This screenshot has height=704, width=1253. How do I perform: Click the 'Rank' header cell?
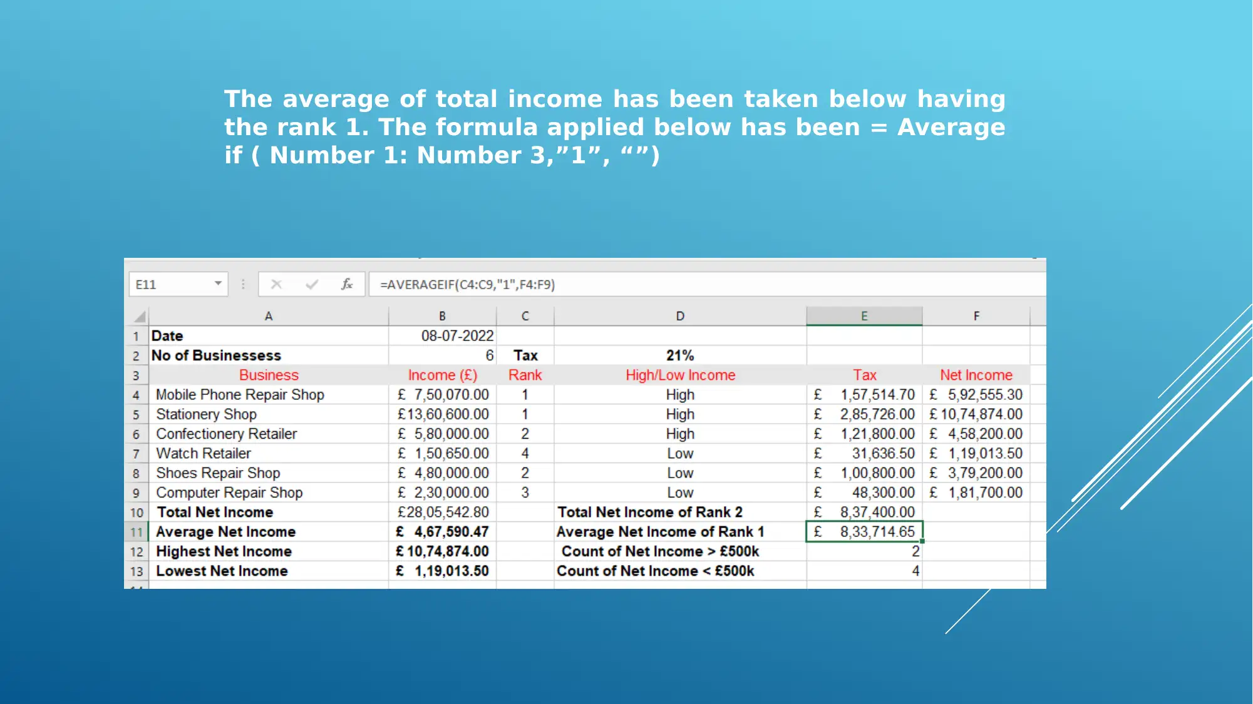click(525, 375)
